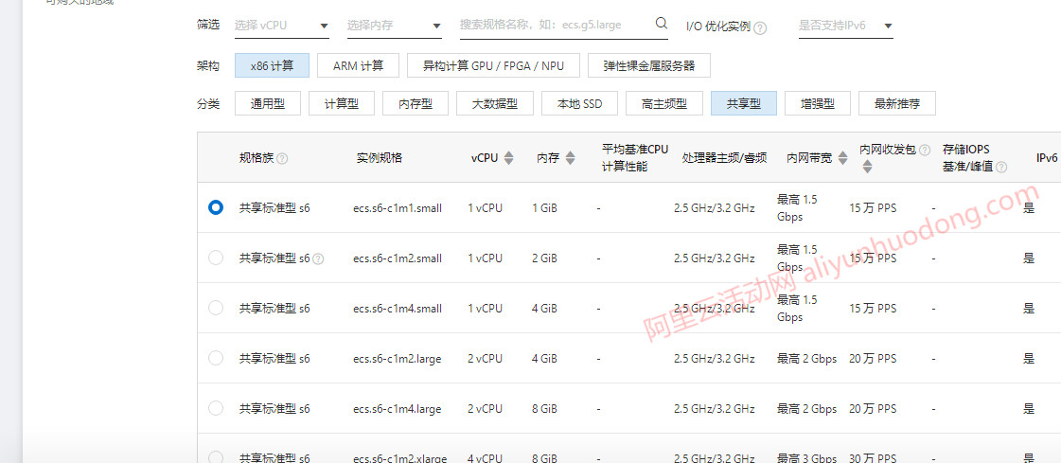Click 最高 2 Gbps in ecs.s6-c1m2.large row
This screenshot has width=1061, height=463.
(806, 359)
